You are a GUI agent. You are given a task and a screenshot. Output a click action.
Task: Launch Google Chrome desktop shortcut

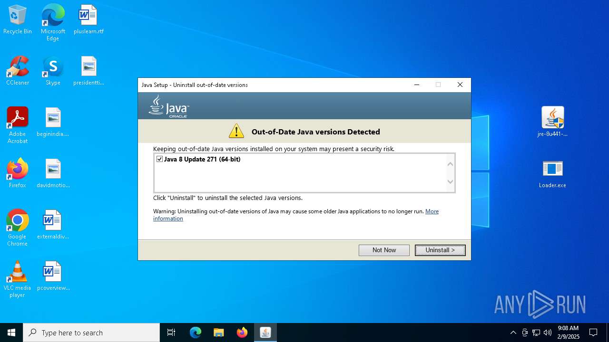18,228
